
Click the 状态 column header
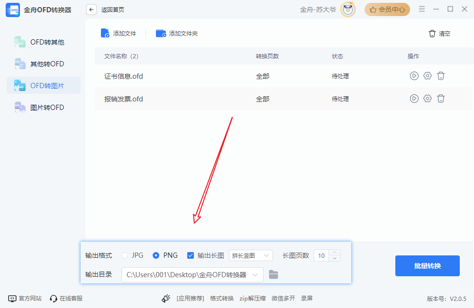pos(337,56)
